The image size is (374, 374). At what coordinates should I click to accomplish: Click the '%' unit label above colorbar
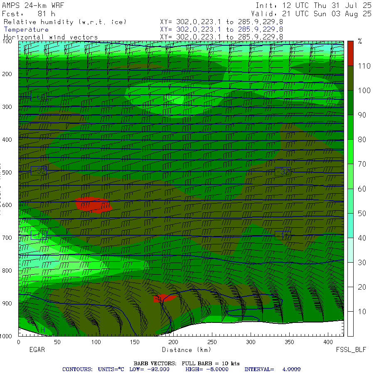pyautogui.click(x=360, y=42)
